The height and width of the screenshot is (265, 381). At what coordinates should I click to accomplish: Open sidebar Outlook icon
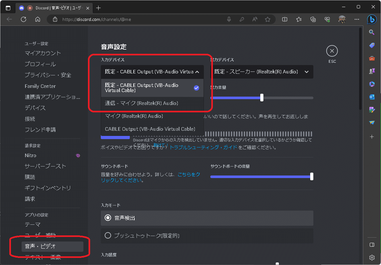click(372, 97)
